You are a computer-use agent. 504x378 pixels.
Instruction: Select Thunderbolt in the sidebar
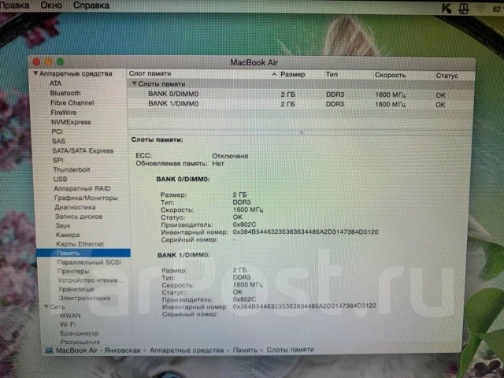72,170
